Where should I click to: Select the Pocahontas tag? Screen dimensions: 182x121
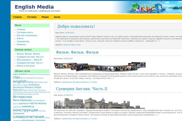[x=19, y=87]
